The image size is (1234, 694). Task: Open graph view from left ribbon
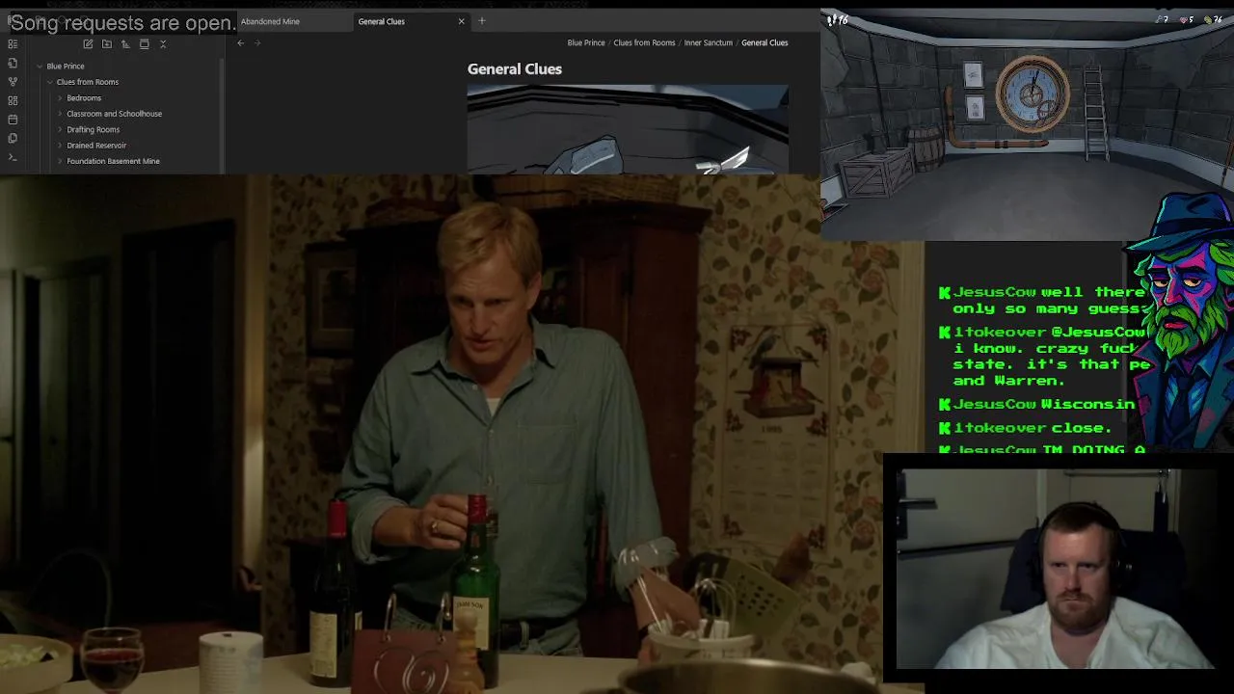pos(13,82)
